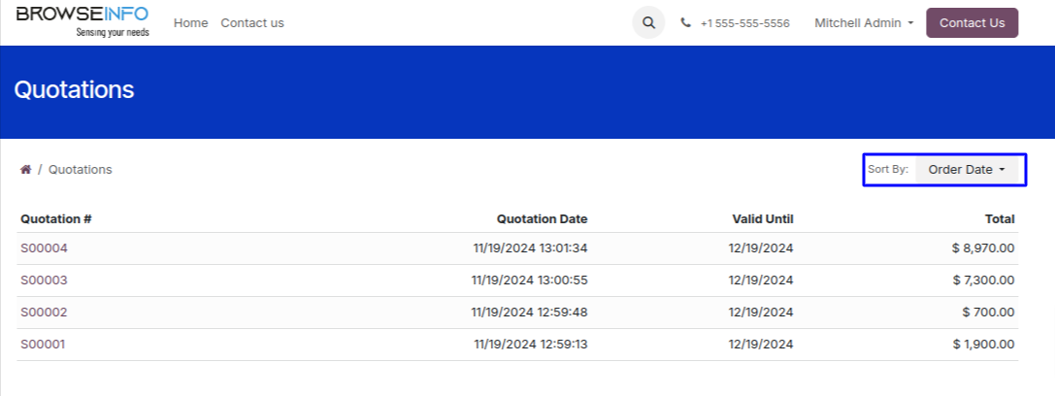Click the search magnifier icon
Viewport: 1055px width, 396px height.
tap(648, 23)
